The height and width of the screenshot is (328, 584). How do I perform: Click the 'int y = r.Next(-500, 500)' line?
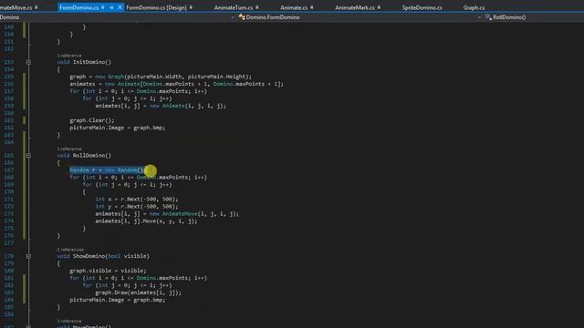tap(137, 207)
